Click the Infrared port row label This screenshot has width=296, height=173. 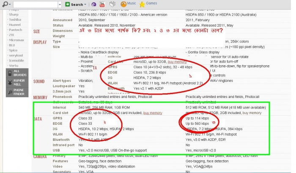[x=63, y=145]
